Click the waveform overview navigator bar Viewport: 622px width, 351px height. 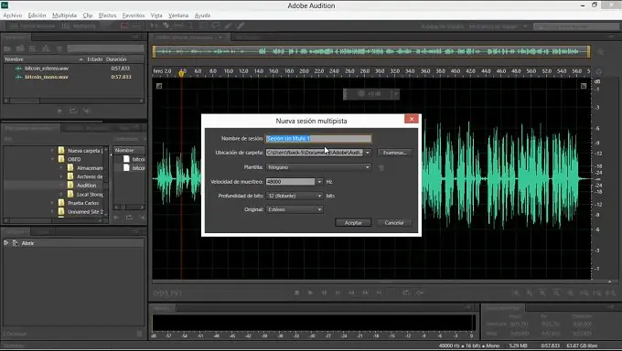point(370,51)
